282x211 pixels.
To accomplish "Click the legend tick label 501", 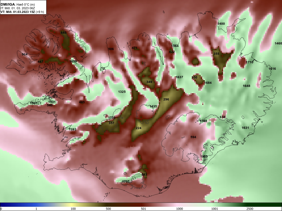I will pyautogui.click(x=144, y=209).
